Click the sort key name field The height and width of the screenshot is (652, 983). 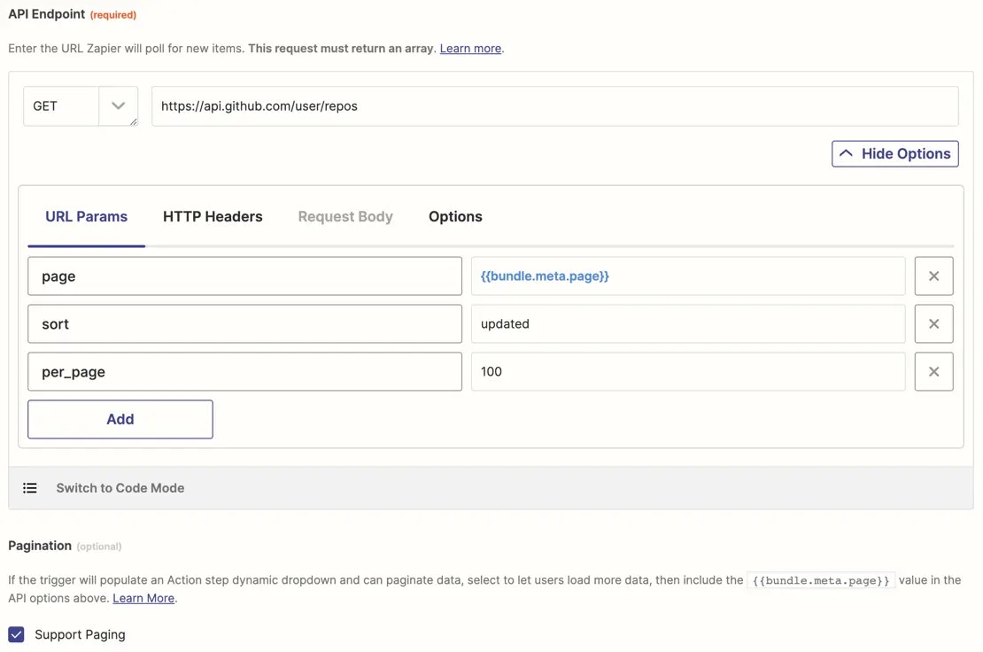(244, 324)
